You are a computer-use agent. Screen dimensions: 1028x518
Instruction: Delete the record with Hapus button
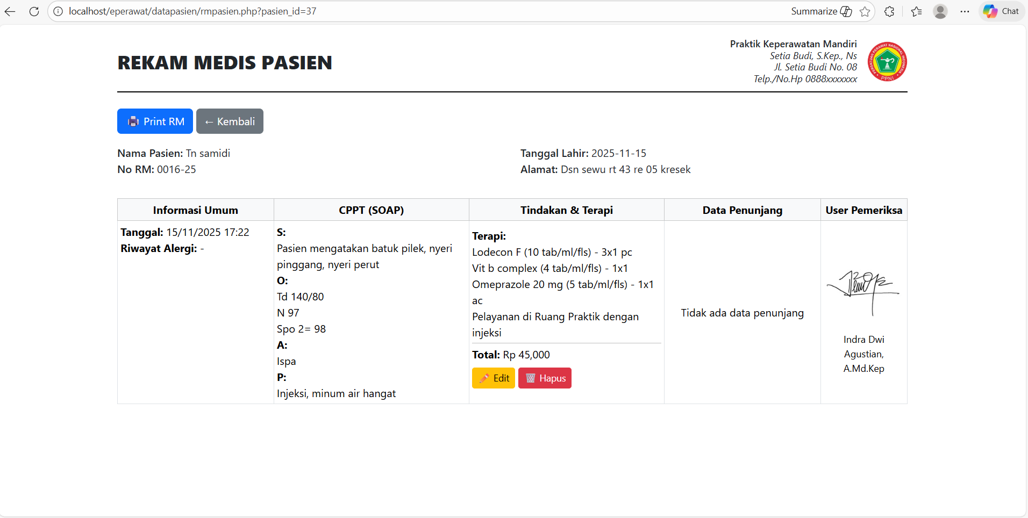[x=545, y=378]
